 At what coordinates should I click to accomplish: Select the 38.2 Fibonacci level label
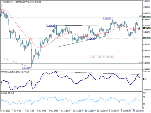(x=140, y=16)
